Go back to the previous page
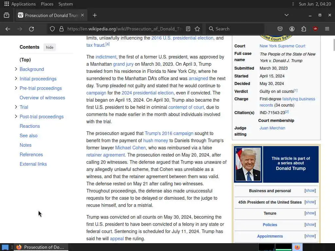This screenshot has height=251, width=335. pos(8,29)
